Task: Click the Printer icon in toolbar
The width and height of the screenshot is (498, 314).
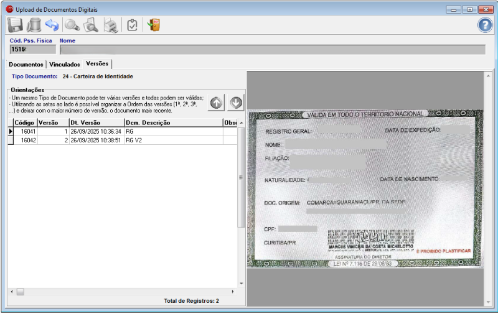Action: point(111,25)
